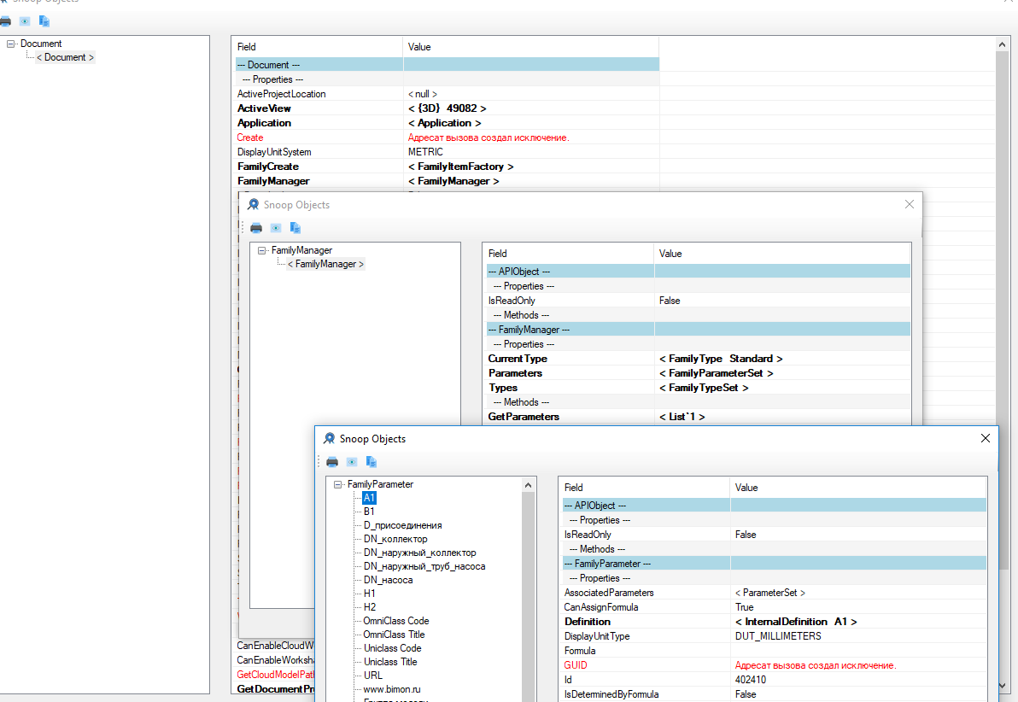Collapse the FamilyManager tree node
Image resolution: width=1018 pixels, height=702 pixels.
click(261, 249)
